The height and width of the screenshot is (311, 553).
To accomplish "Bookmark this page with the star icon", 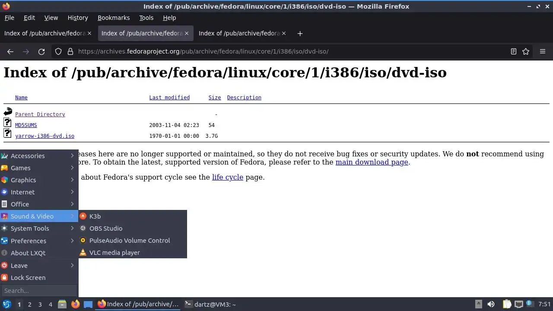I will tap(526, 51).
